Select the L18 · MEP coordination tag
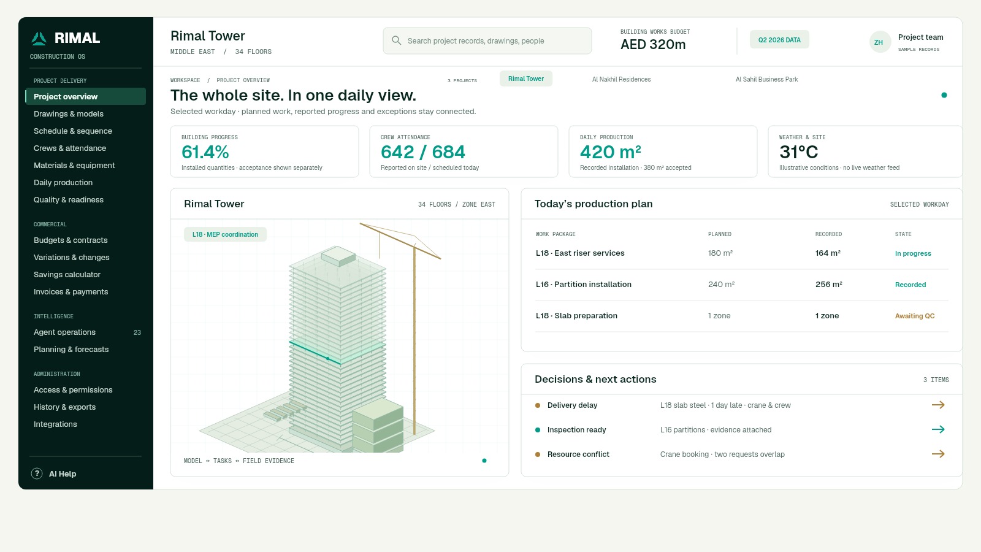The image size is (981, 552). click(225, 234)
